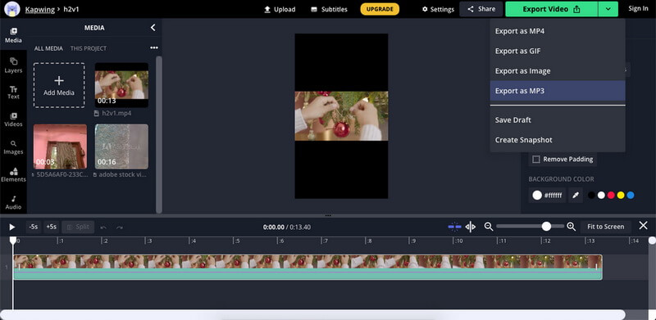
Task: Choose the black background swatch
Action: point(591,195)
